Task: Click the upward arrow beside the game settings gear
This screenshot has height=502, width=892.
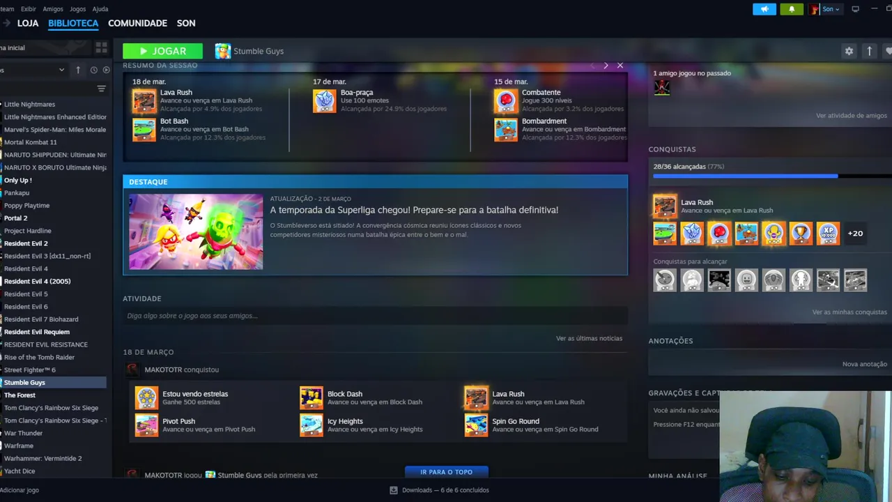Action: pyautogui.click(x=869, y=51)
